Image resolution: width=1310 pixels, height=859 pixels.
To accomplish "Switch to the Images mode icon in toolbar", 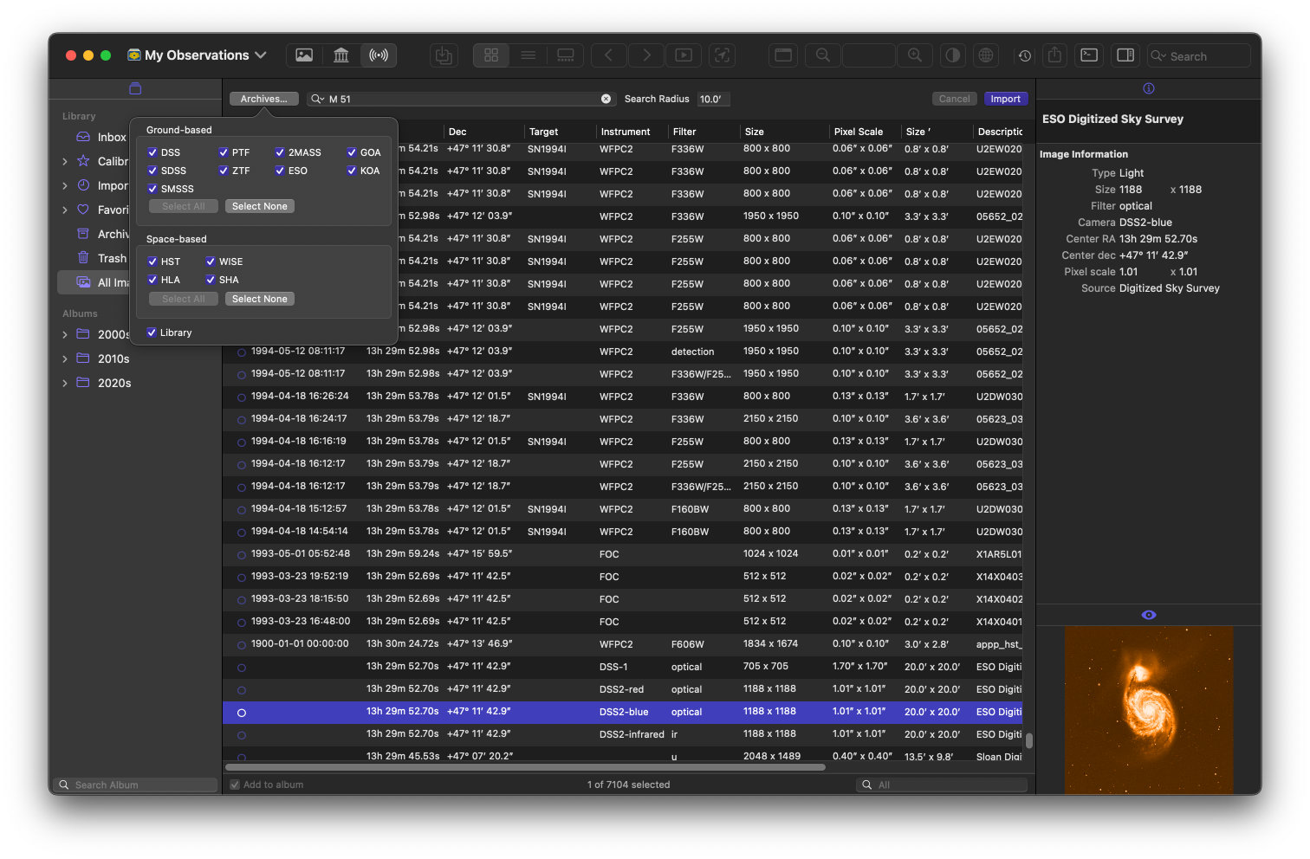I will (x=304, y=55).
